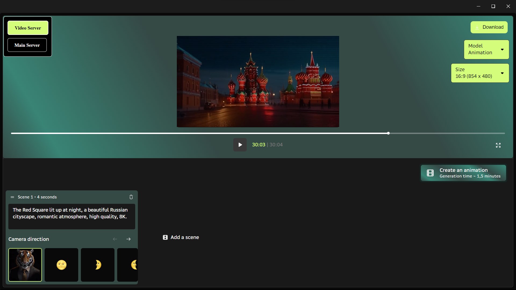516x290 pixels.
Task: Select the full moon camera direction
Action: point(61,265)
